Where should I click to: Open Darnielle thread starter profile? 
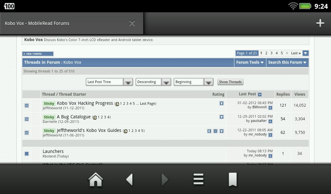tap(50, 122)
